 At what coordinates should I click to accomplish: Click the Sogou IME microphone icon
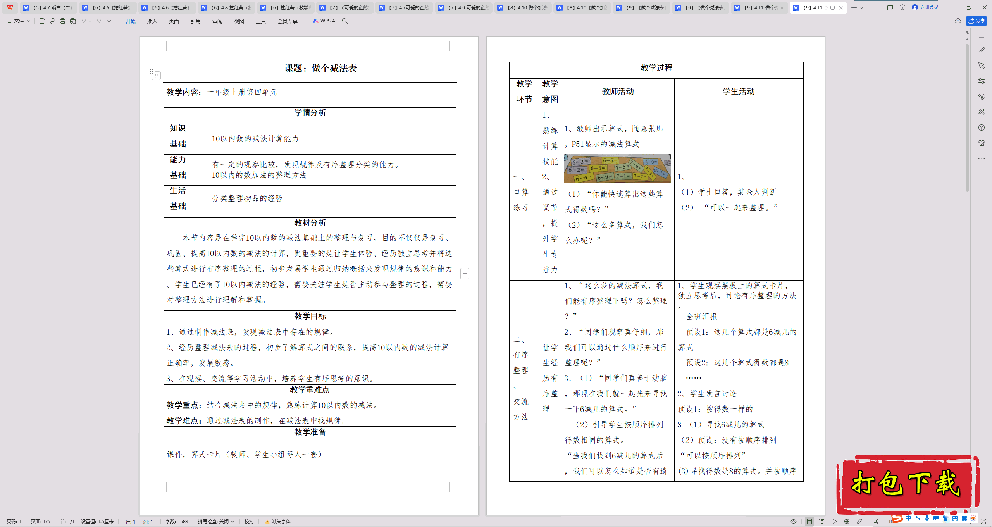point(927,518)
